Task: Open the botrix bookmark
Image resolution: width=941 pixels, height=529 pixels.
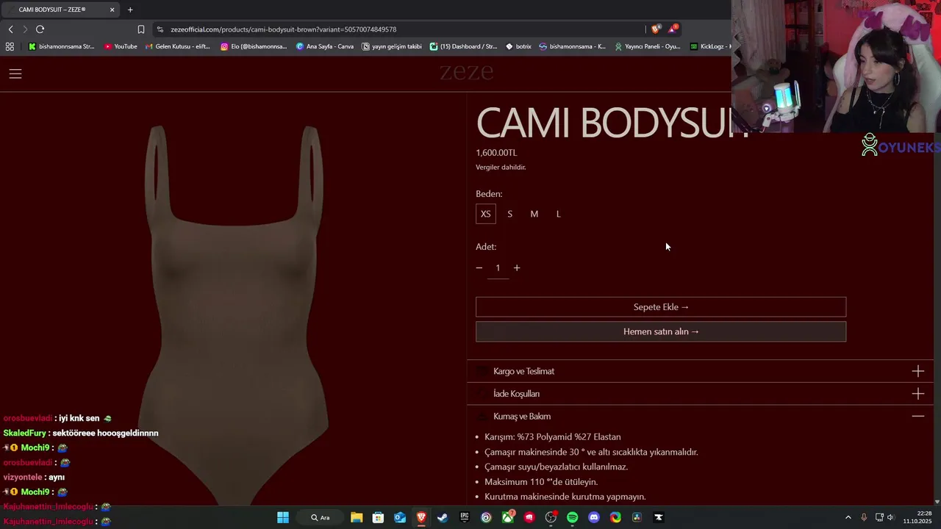Action: pos(518,46)
